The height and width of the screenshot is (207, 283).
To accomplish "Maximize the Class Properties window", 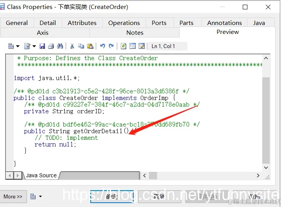I will pyautogui.click(x=245, y=7).
